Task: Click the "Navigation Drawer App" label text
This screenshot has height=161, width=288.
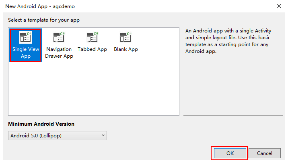Action: coord(59,53)
